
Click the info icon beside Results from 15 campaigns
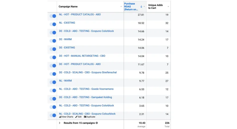pyautogui.click(x=97, y=123)
